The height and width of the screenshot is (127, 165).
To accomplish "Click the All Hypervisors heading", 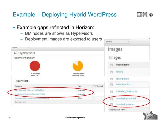I will pos(24,53).
